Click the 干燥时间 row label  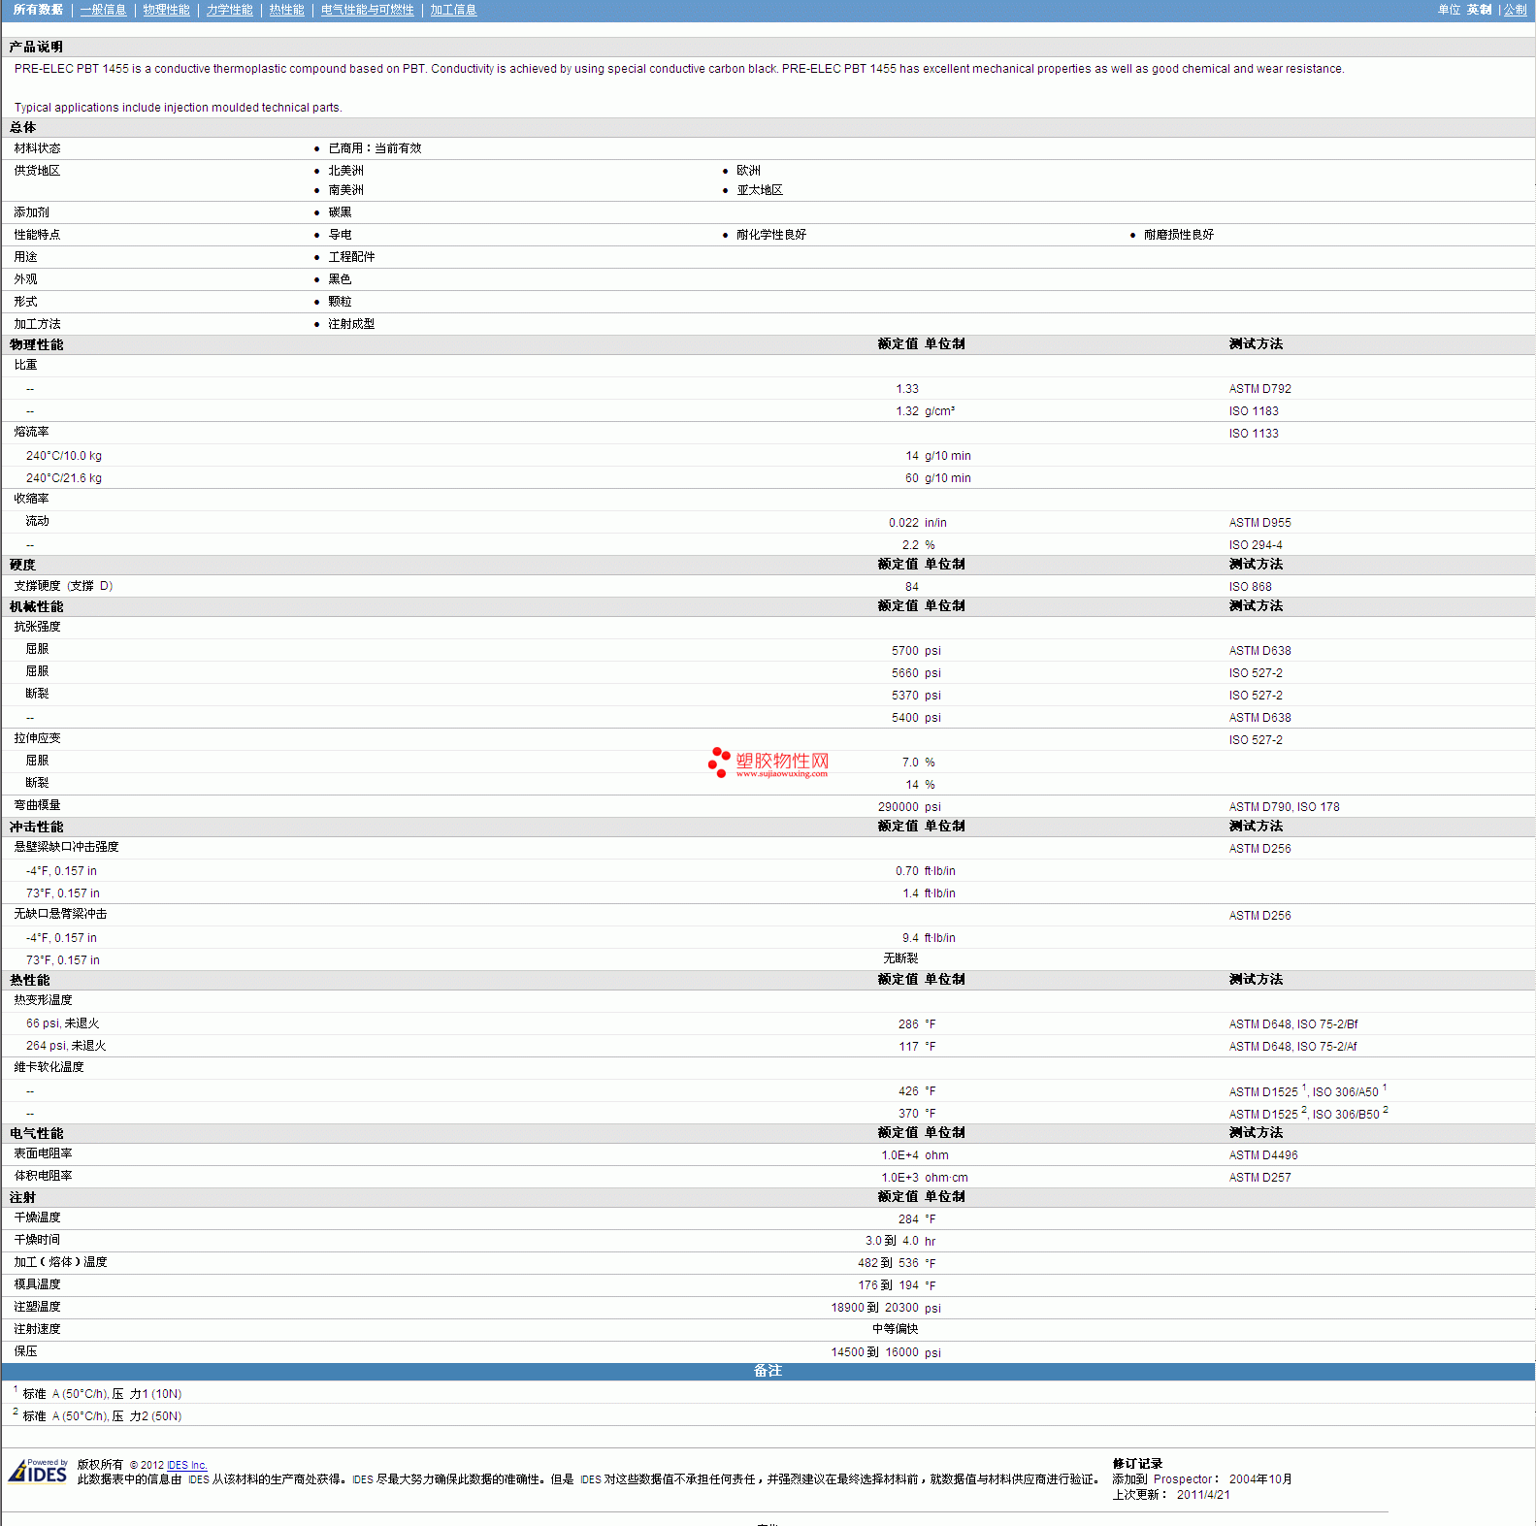click(x=37, y=1240)
